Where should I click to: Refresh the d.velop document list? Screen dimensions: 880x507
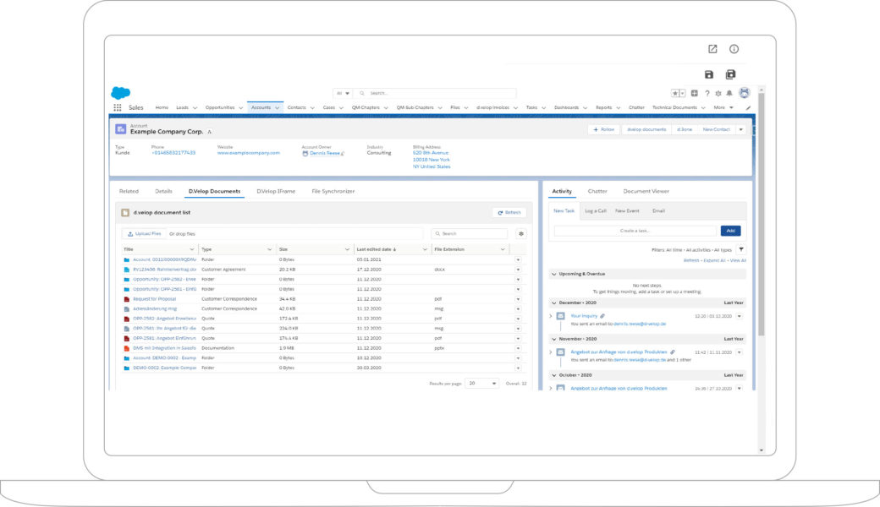tap(509, 213)
